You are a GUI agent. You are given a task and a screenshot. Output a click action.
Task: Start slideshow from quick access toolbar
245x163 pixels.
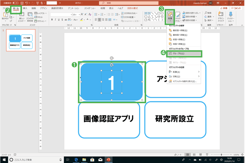37,3
